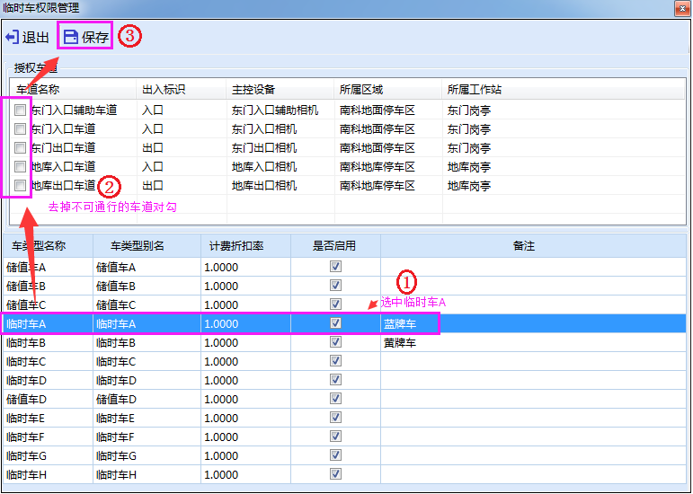This screenshot has height=494, width=693.
Task: Click the 是否启用 column header
Action: pyautogui.click(x=335, y=246)
